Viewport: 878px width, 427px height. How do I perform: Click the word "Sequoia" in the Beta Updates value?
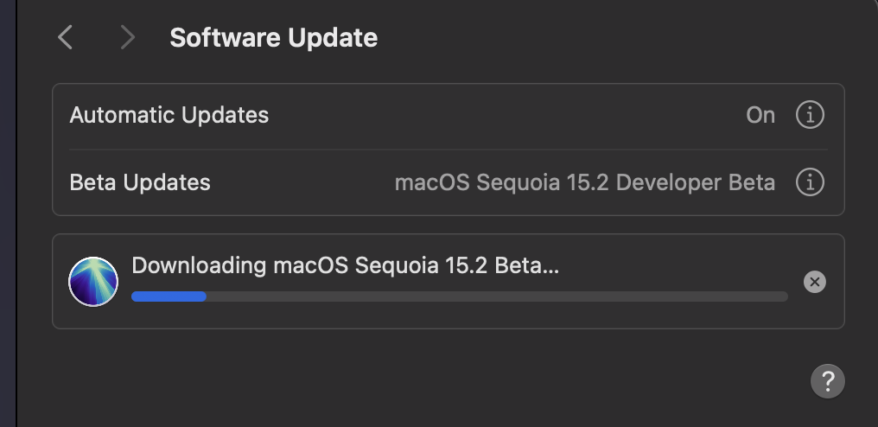tap(511, 182)
